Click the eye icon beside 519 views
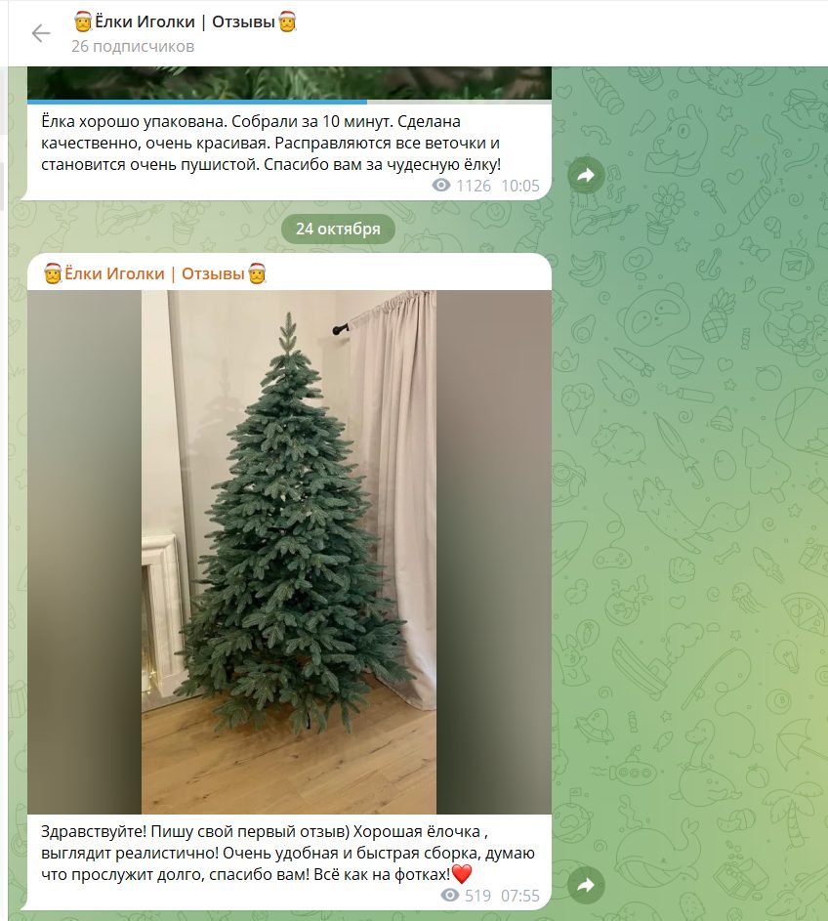 (450, 896)
